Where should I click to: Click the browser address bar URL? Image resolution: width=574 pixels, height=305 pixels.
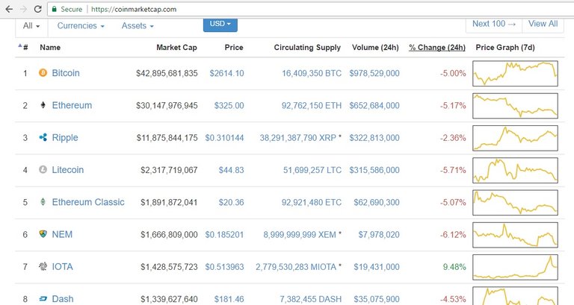[x=133, y=9]
